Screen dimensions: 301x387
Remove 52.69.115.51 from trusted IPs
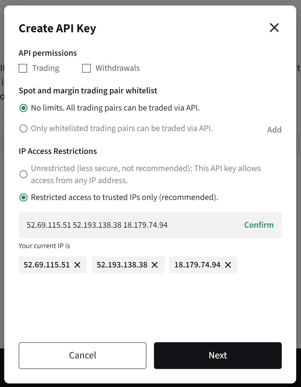click(x=78, y=265)
